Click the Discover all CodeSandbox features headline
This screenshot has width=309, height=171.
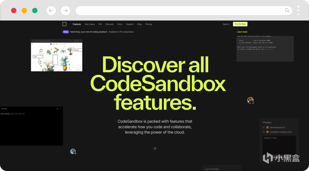tap(158, 83)
